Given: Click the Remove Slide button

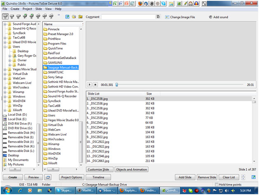Looking at the screenshot, I should [x=207, y=177].
